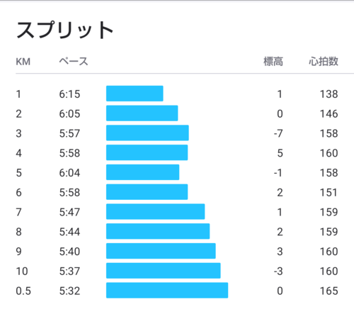Viewport: 354px width, 309px height.
Task: Click the bar for kilometer 4
Action: point(147,152)
